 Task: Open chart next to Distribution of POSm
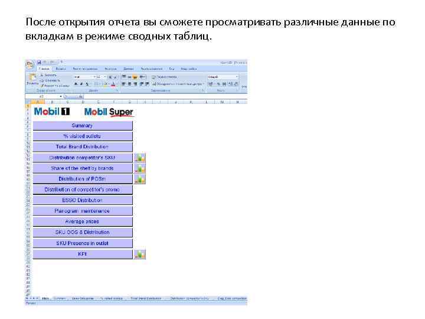[140, 179]
